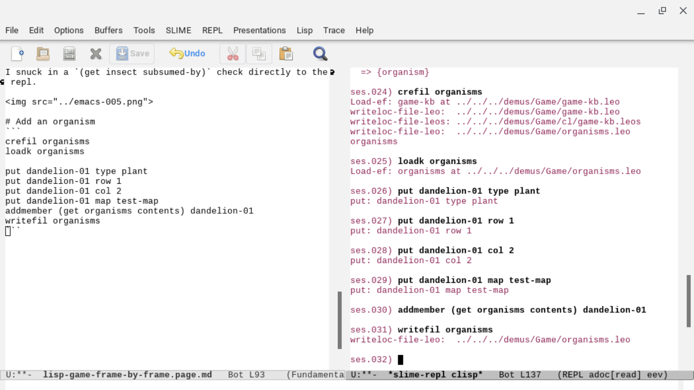Expand the Trace menu
The image size is (694, 390).
point(334,30)
